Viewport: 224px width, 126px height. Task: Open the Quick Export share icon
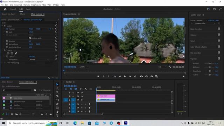click(x=214, y=9)
